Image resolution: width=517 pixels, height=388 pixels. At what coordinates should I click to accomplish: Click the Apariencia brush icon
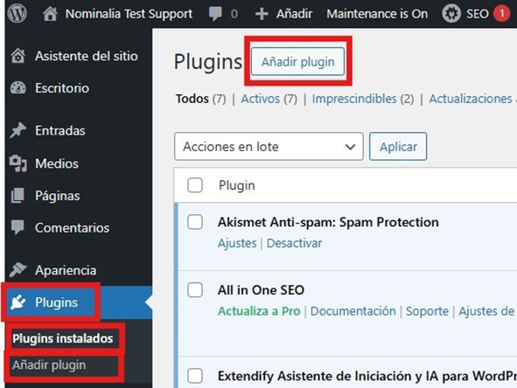pos(17,270)
